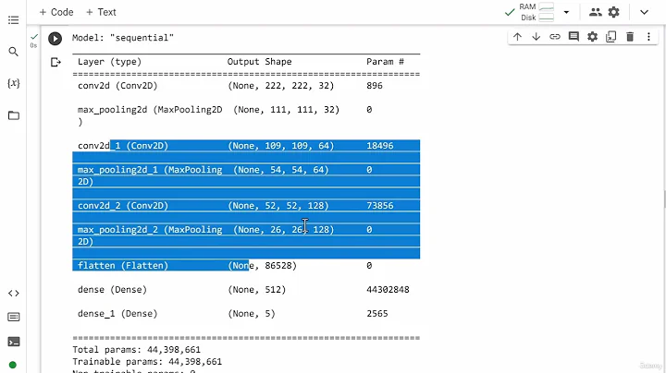The image size is (666, 373).
Task: Click the shape (None, 5)
Action: 252,314
